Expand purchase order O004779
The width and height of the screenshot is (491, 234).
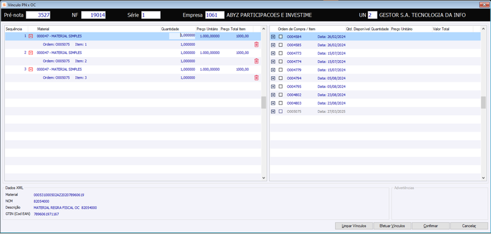(x=273, y=70)
